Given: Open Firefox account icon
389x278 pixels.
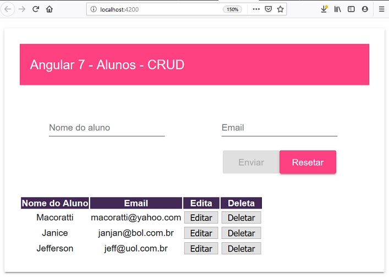Looking at the screenshot, I should (x=365, y=9).
